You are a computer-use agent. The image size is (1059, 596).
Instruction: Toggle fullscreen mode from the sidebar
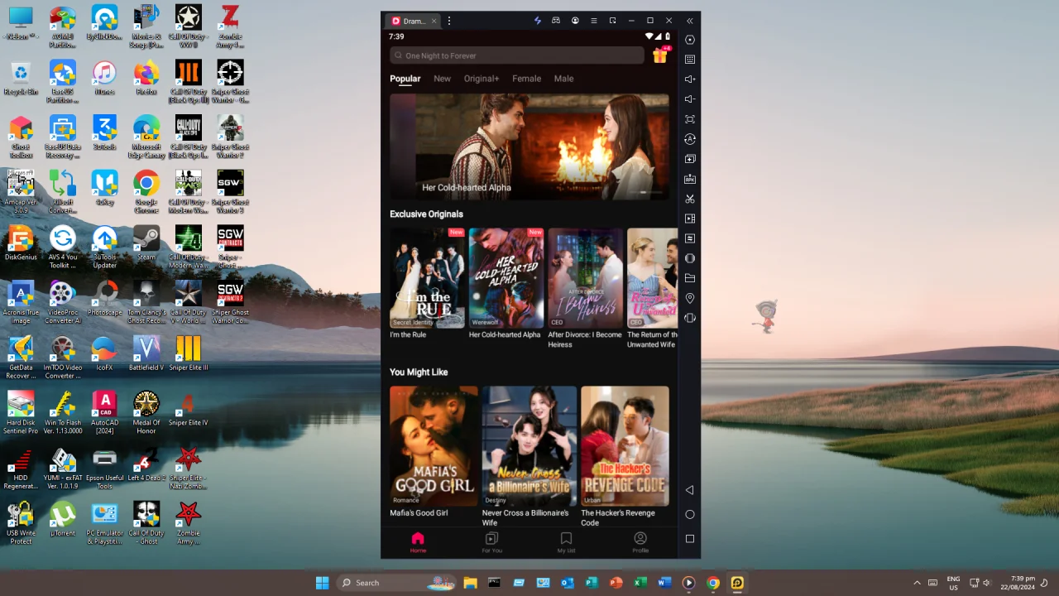click(x=690, y=118)
